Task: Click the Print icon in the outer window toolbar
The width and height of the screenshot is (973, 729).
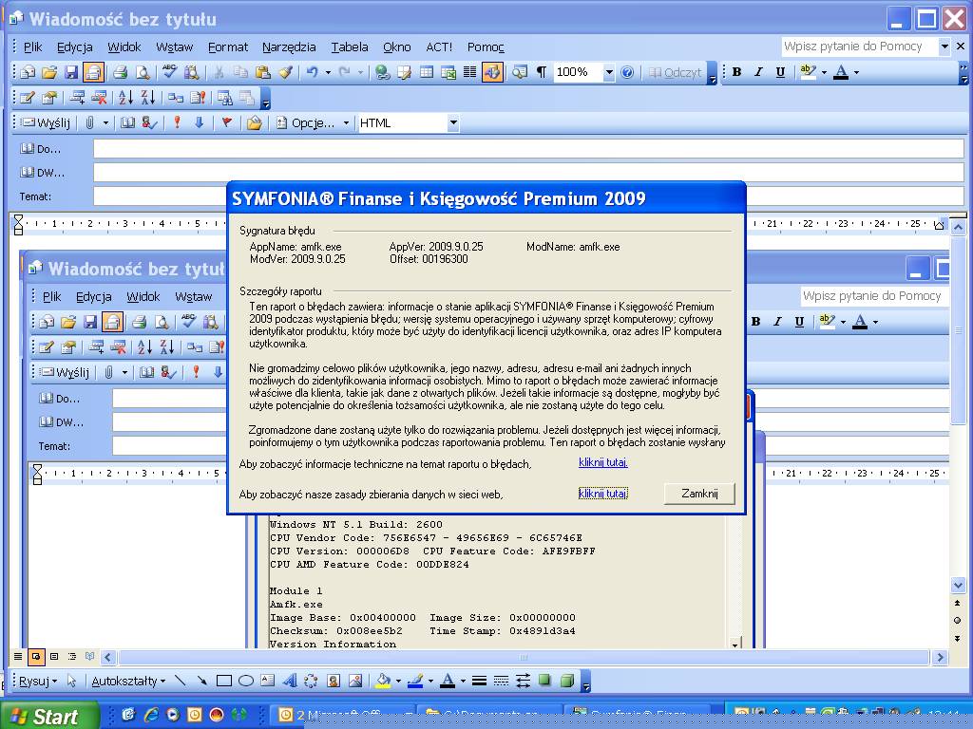Action: pyautogui.click(x=121, y=72)
